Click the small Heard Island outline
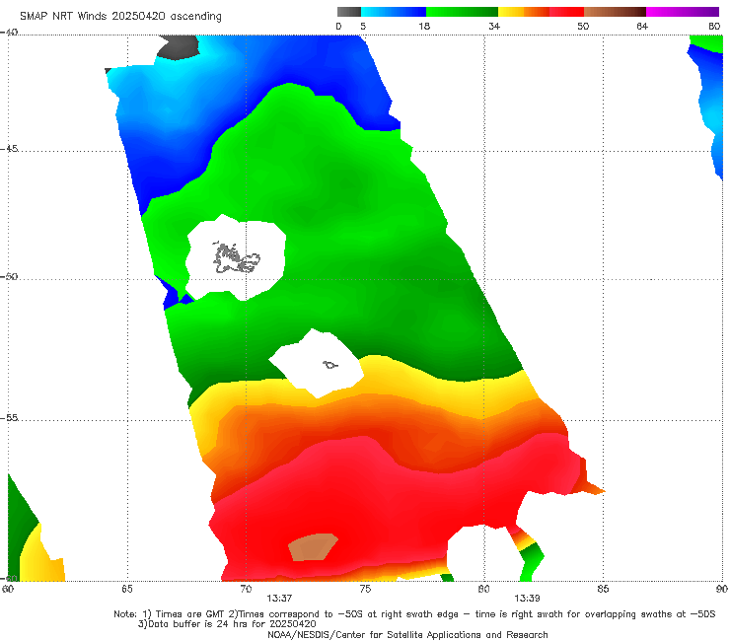Viewport: 730px width, 641px height. (330, 365)
